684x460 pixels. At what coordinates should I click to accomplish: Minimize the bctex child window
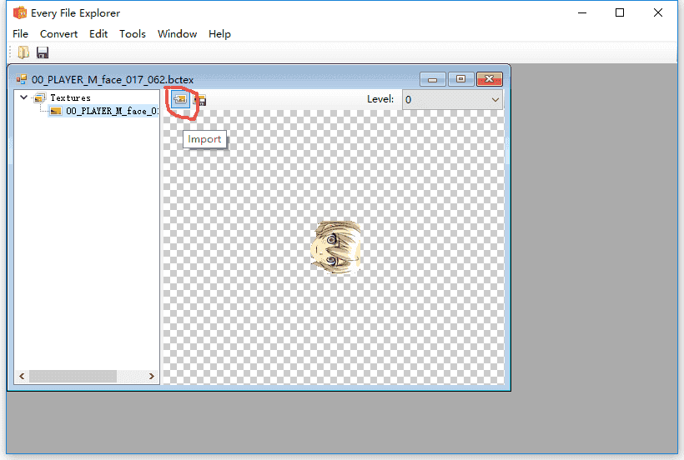tap(432, 79)
